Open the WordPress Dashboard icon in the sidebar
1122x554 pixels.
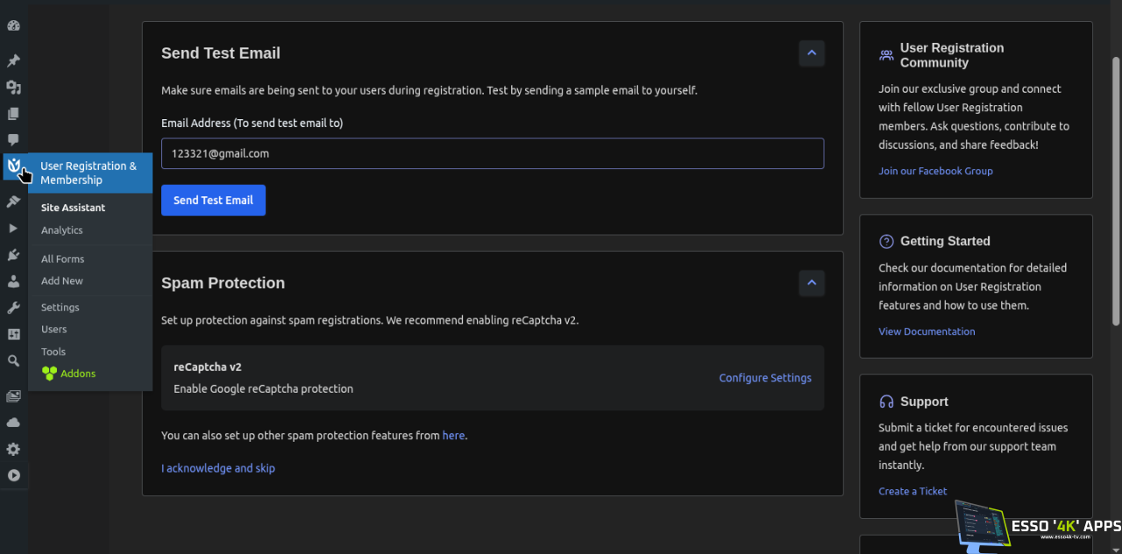tap(13, 25)
